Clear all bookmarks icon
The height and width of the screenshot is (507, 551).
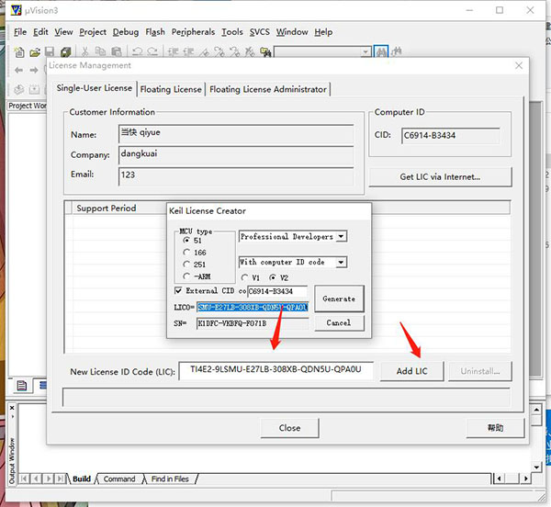[x=250, y=52]
